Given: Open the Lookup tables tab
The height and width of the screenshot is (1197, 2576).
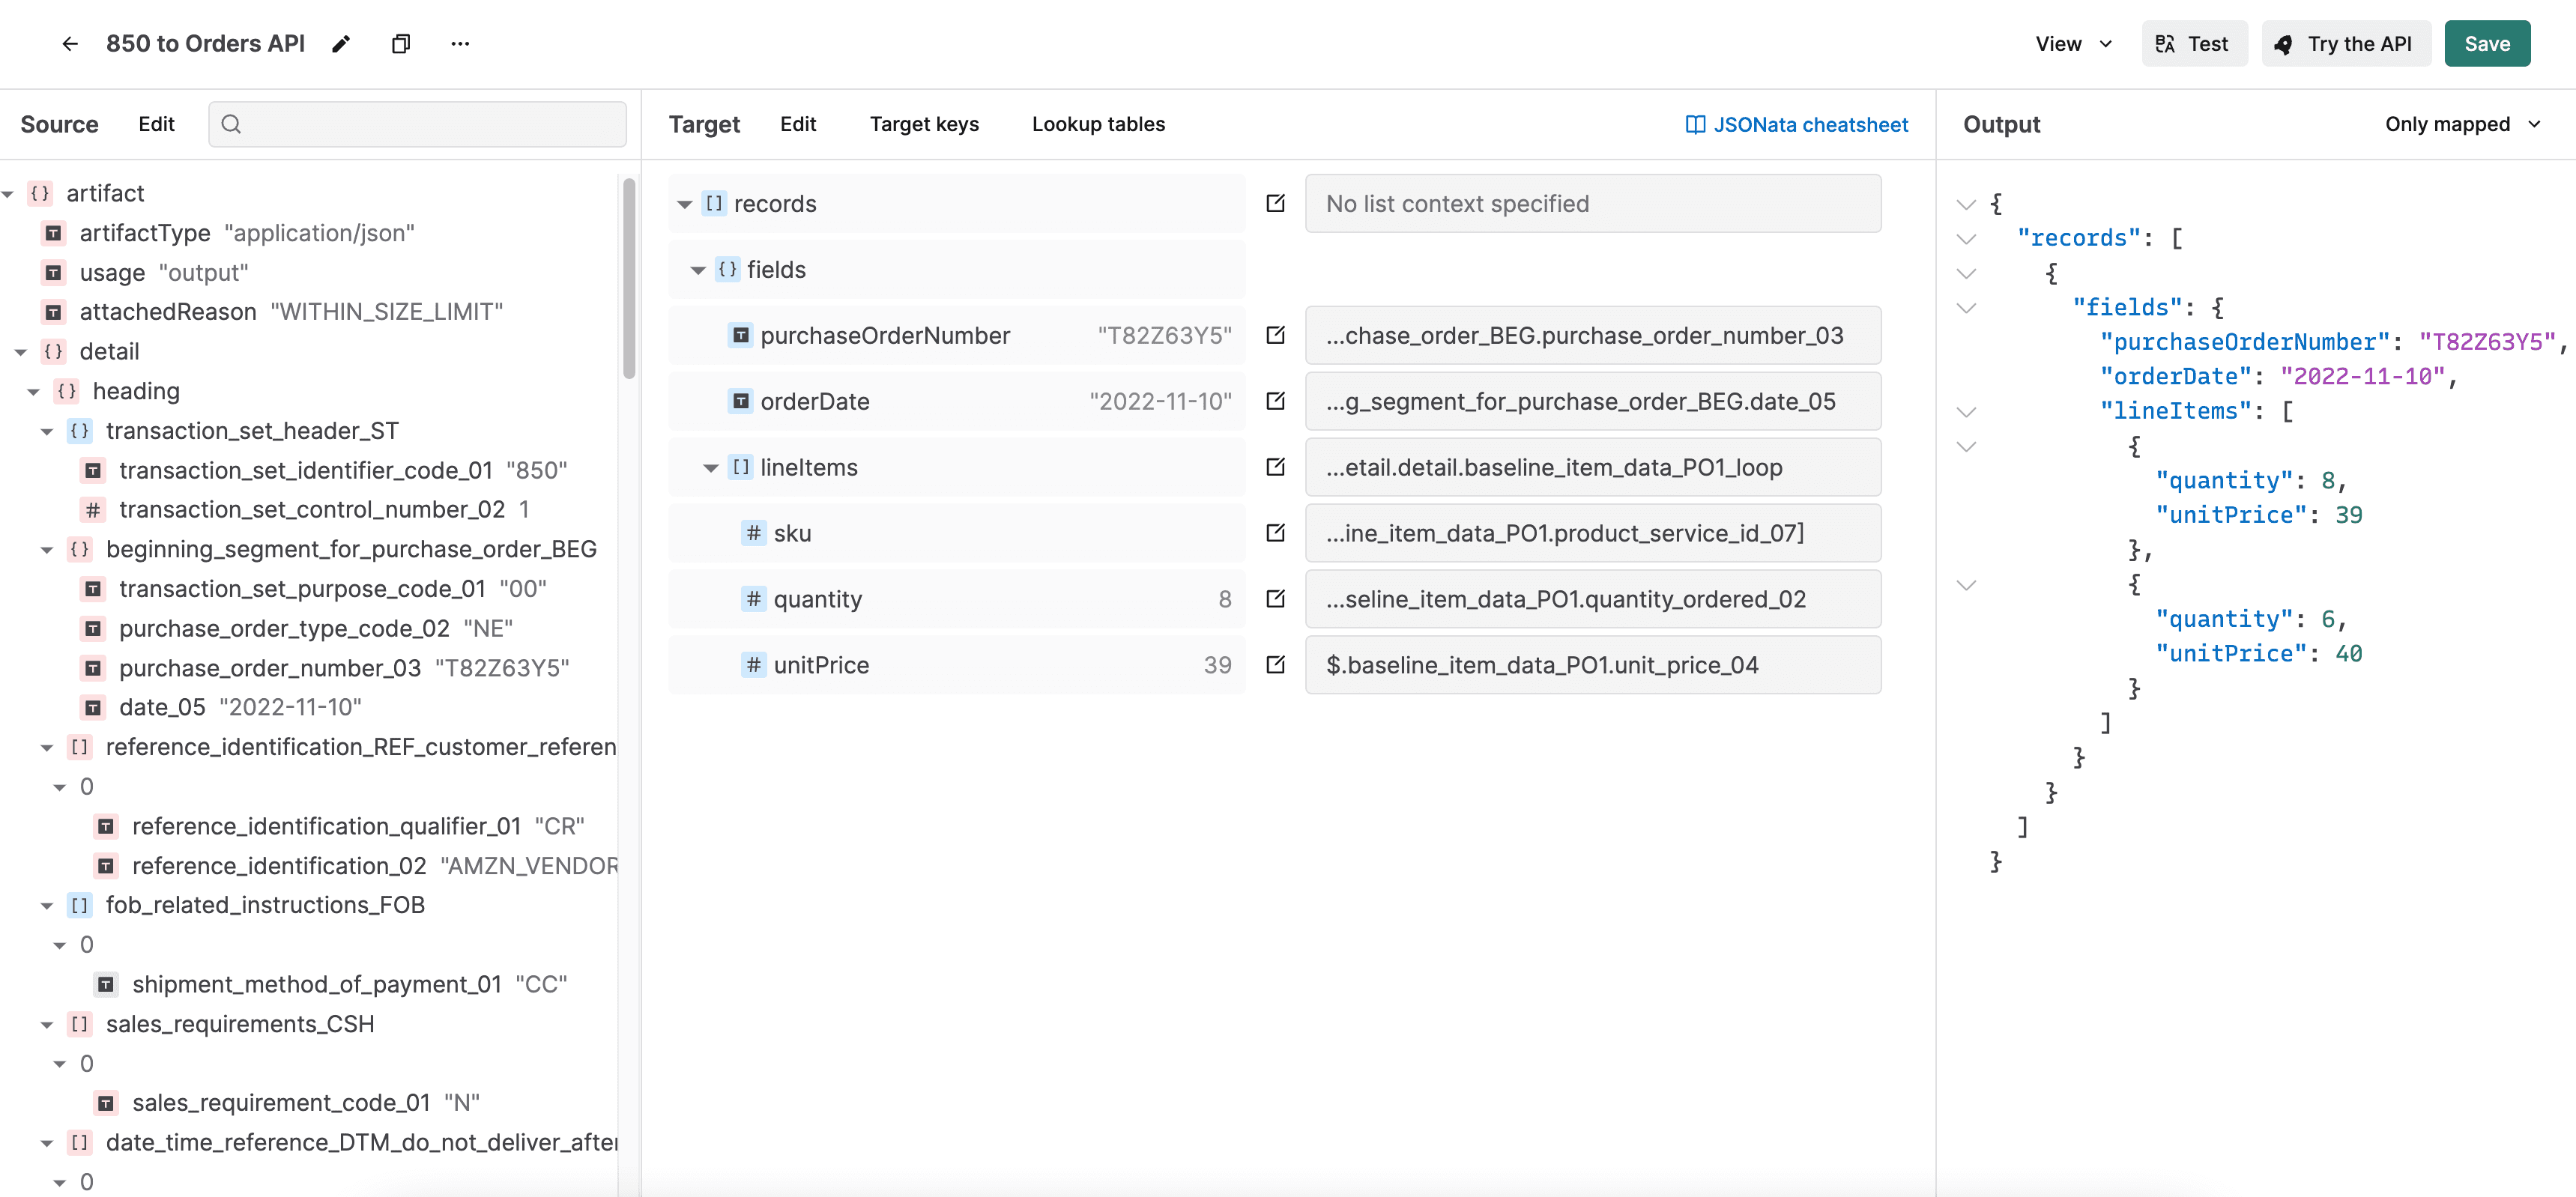Looking at the screenshot, I should tap(1098, 124).
